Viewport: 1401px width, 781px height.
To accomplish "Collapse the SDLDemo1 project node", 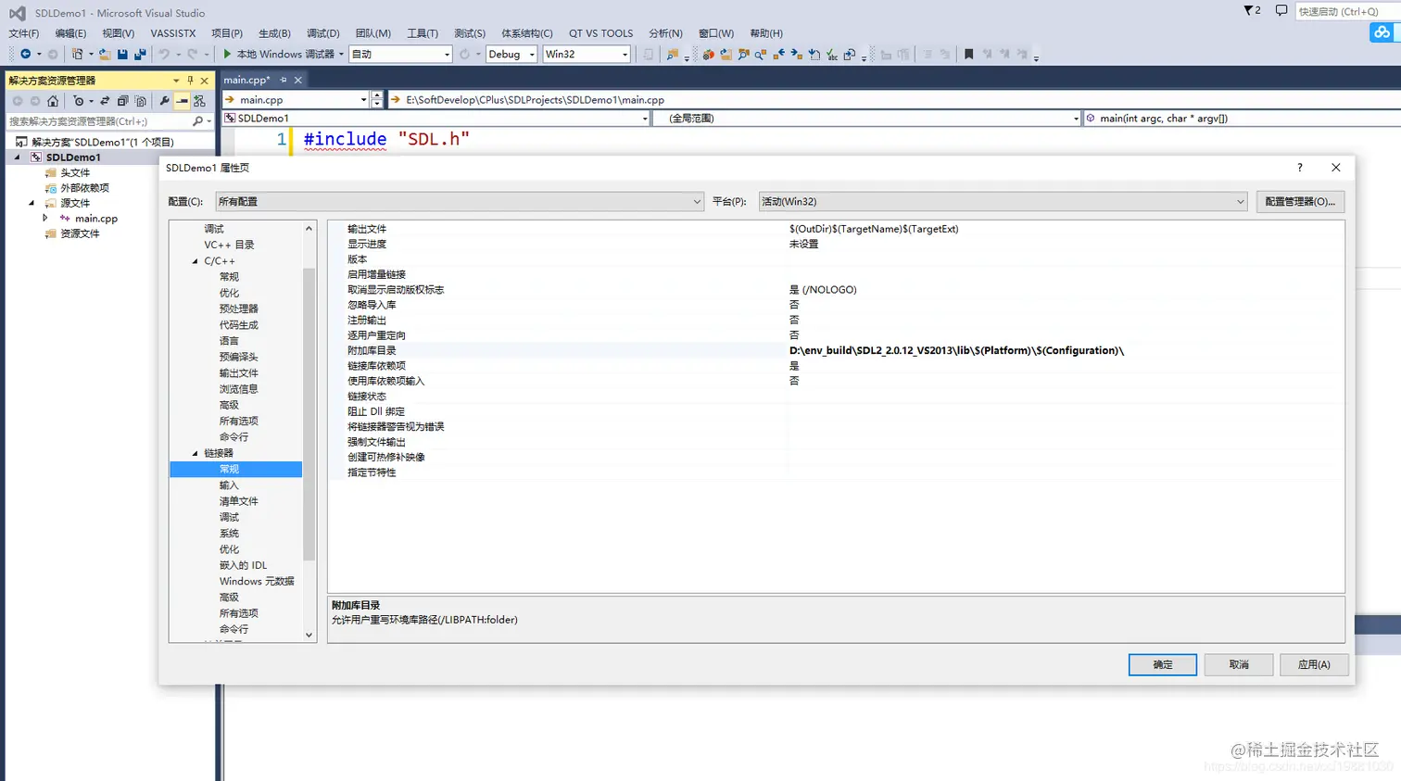I will pos(17,157).
